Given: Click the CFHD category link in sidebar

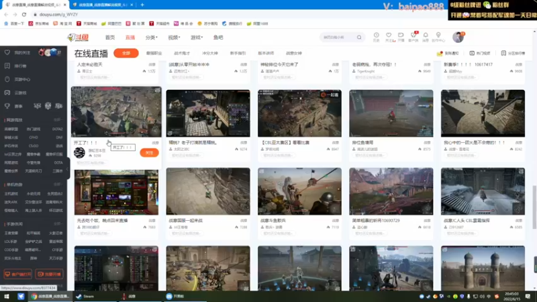Looking at the screenshot, I should (x=34, y=138).
